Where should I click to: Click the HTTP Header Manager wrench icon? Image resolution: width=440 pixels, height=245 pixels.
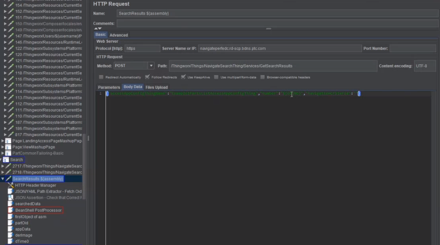(x=11, y=185)
